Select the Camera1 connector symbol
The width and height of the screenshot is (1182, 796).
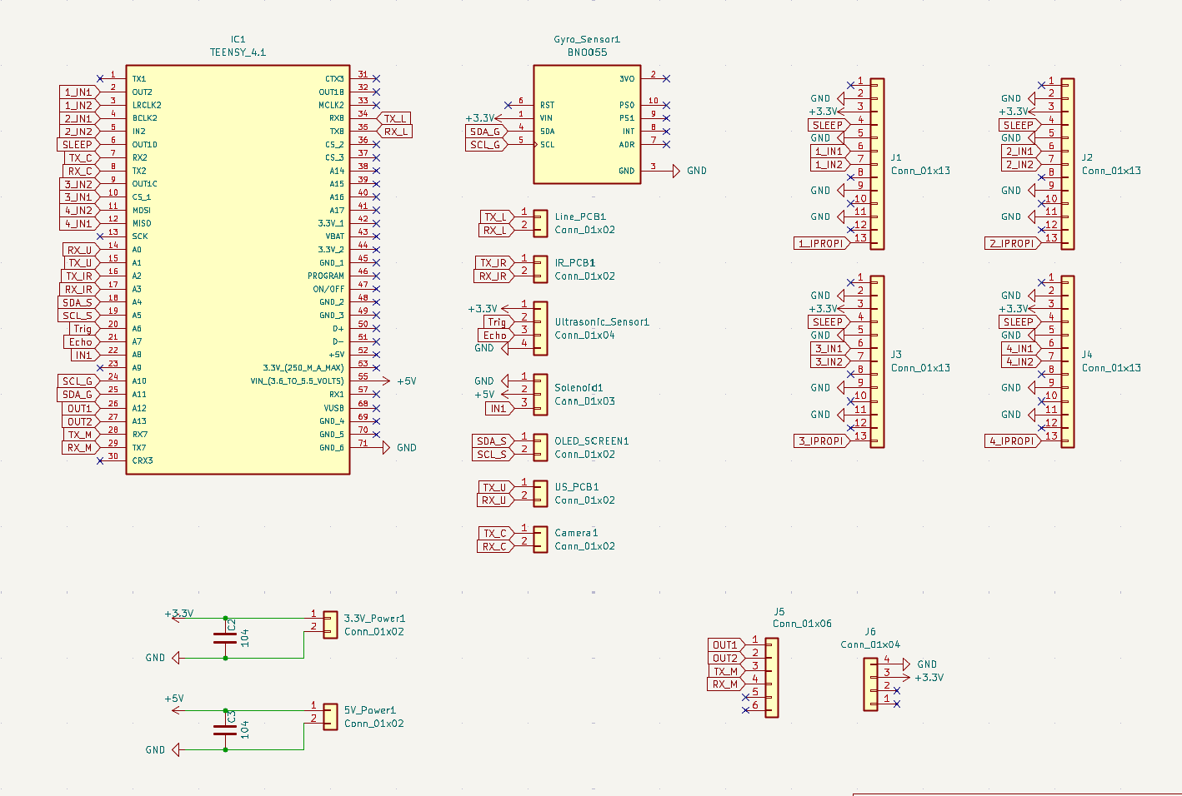(540, 540)
